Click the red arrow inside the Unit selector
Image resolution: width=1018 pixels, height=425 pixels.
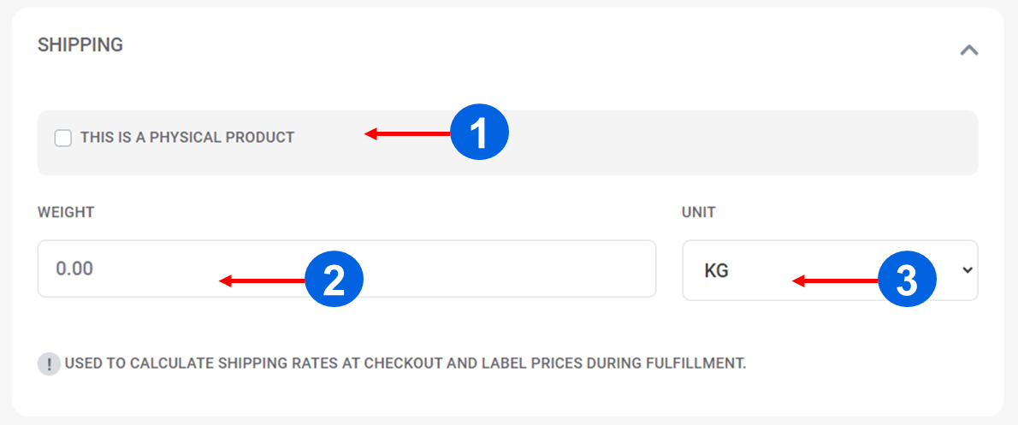(x=835, y=280)
